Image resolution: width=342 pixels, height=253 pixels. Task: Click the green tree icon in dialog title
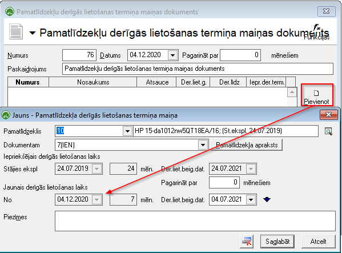pyautogui.click(x=6, y=115)
